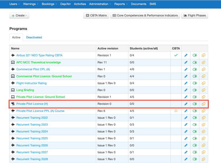Open the Documents menu item
This screenshot has height=167, width=221.
[x=139, y=4]
